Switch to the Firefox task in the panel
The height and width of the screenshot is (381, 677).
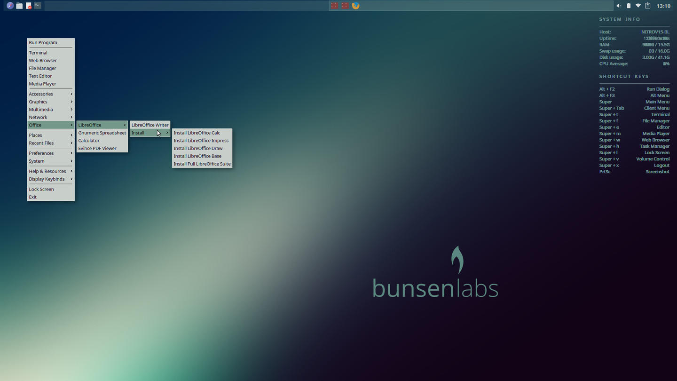tap(356, 6)
